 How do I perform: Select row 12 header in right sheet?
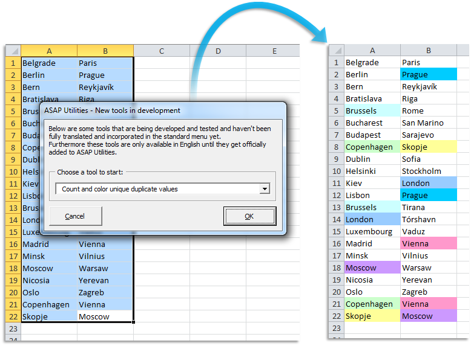337,195
